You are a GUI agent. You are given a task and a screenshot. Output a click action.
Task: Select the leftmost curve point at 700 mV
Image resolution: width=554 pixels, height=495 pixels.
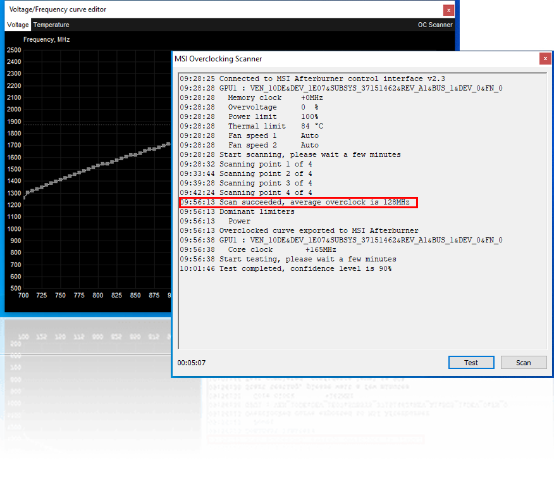[x=25, y=198]
